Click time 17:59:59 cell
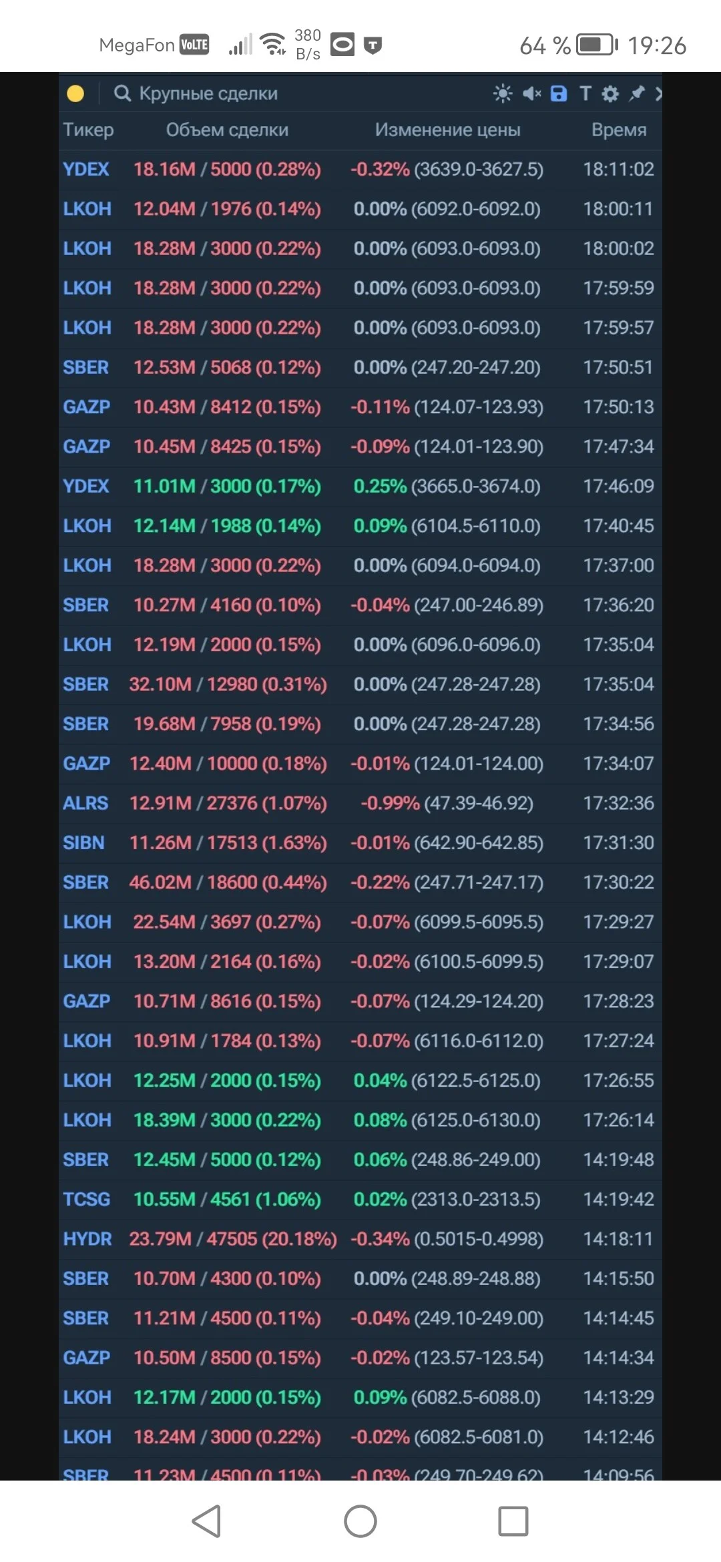721x1562 pixels. click(x=618, y=288)
